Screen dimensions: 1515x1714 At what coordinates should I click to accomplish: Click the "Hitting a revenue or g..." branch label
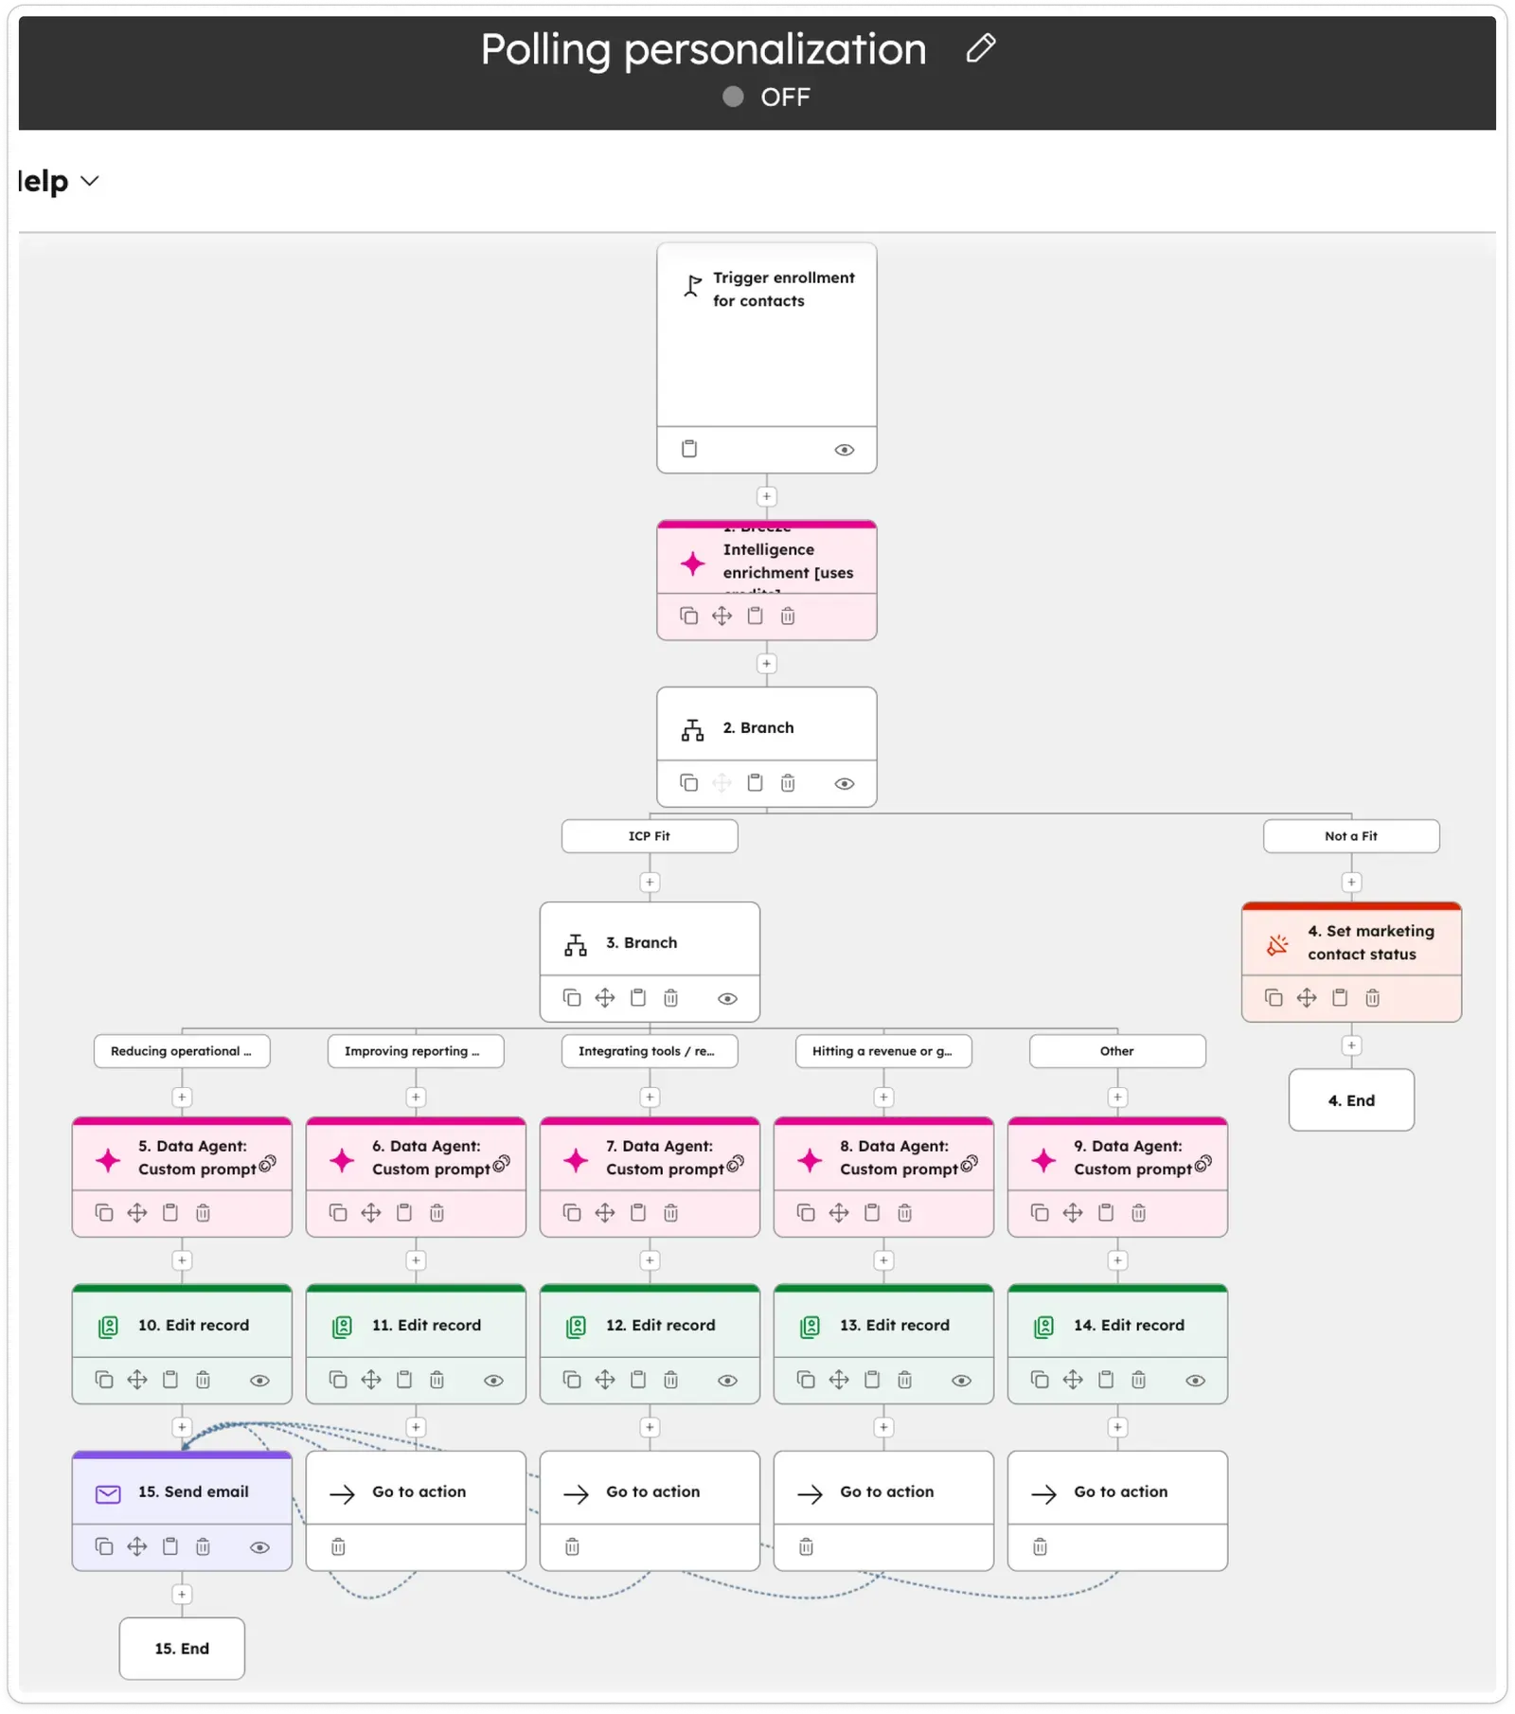pyautogui.click(x=882, y=1051)
